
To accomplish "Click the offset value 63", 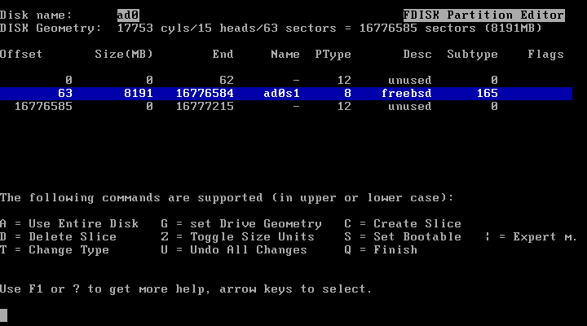I will 65,93.
